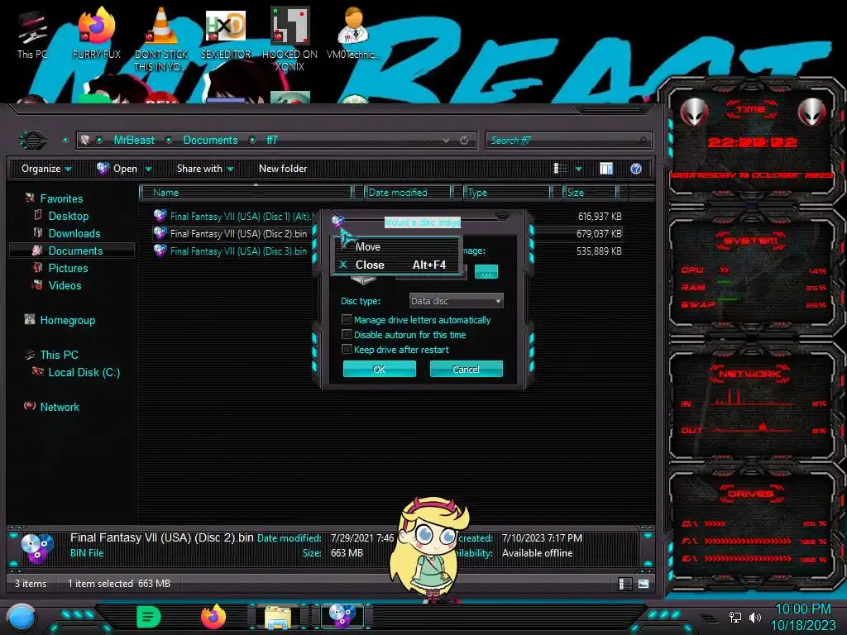Click the Star Butterfly desktop character

coord(429,548)
